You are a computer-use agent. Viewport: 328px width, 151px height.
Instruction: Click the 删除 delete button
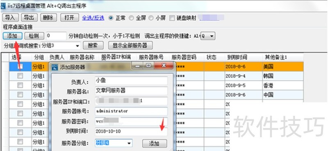click(x=48, y=18)
